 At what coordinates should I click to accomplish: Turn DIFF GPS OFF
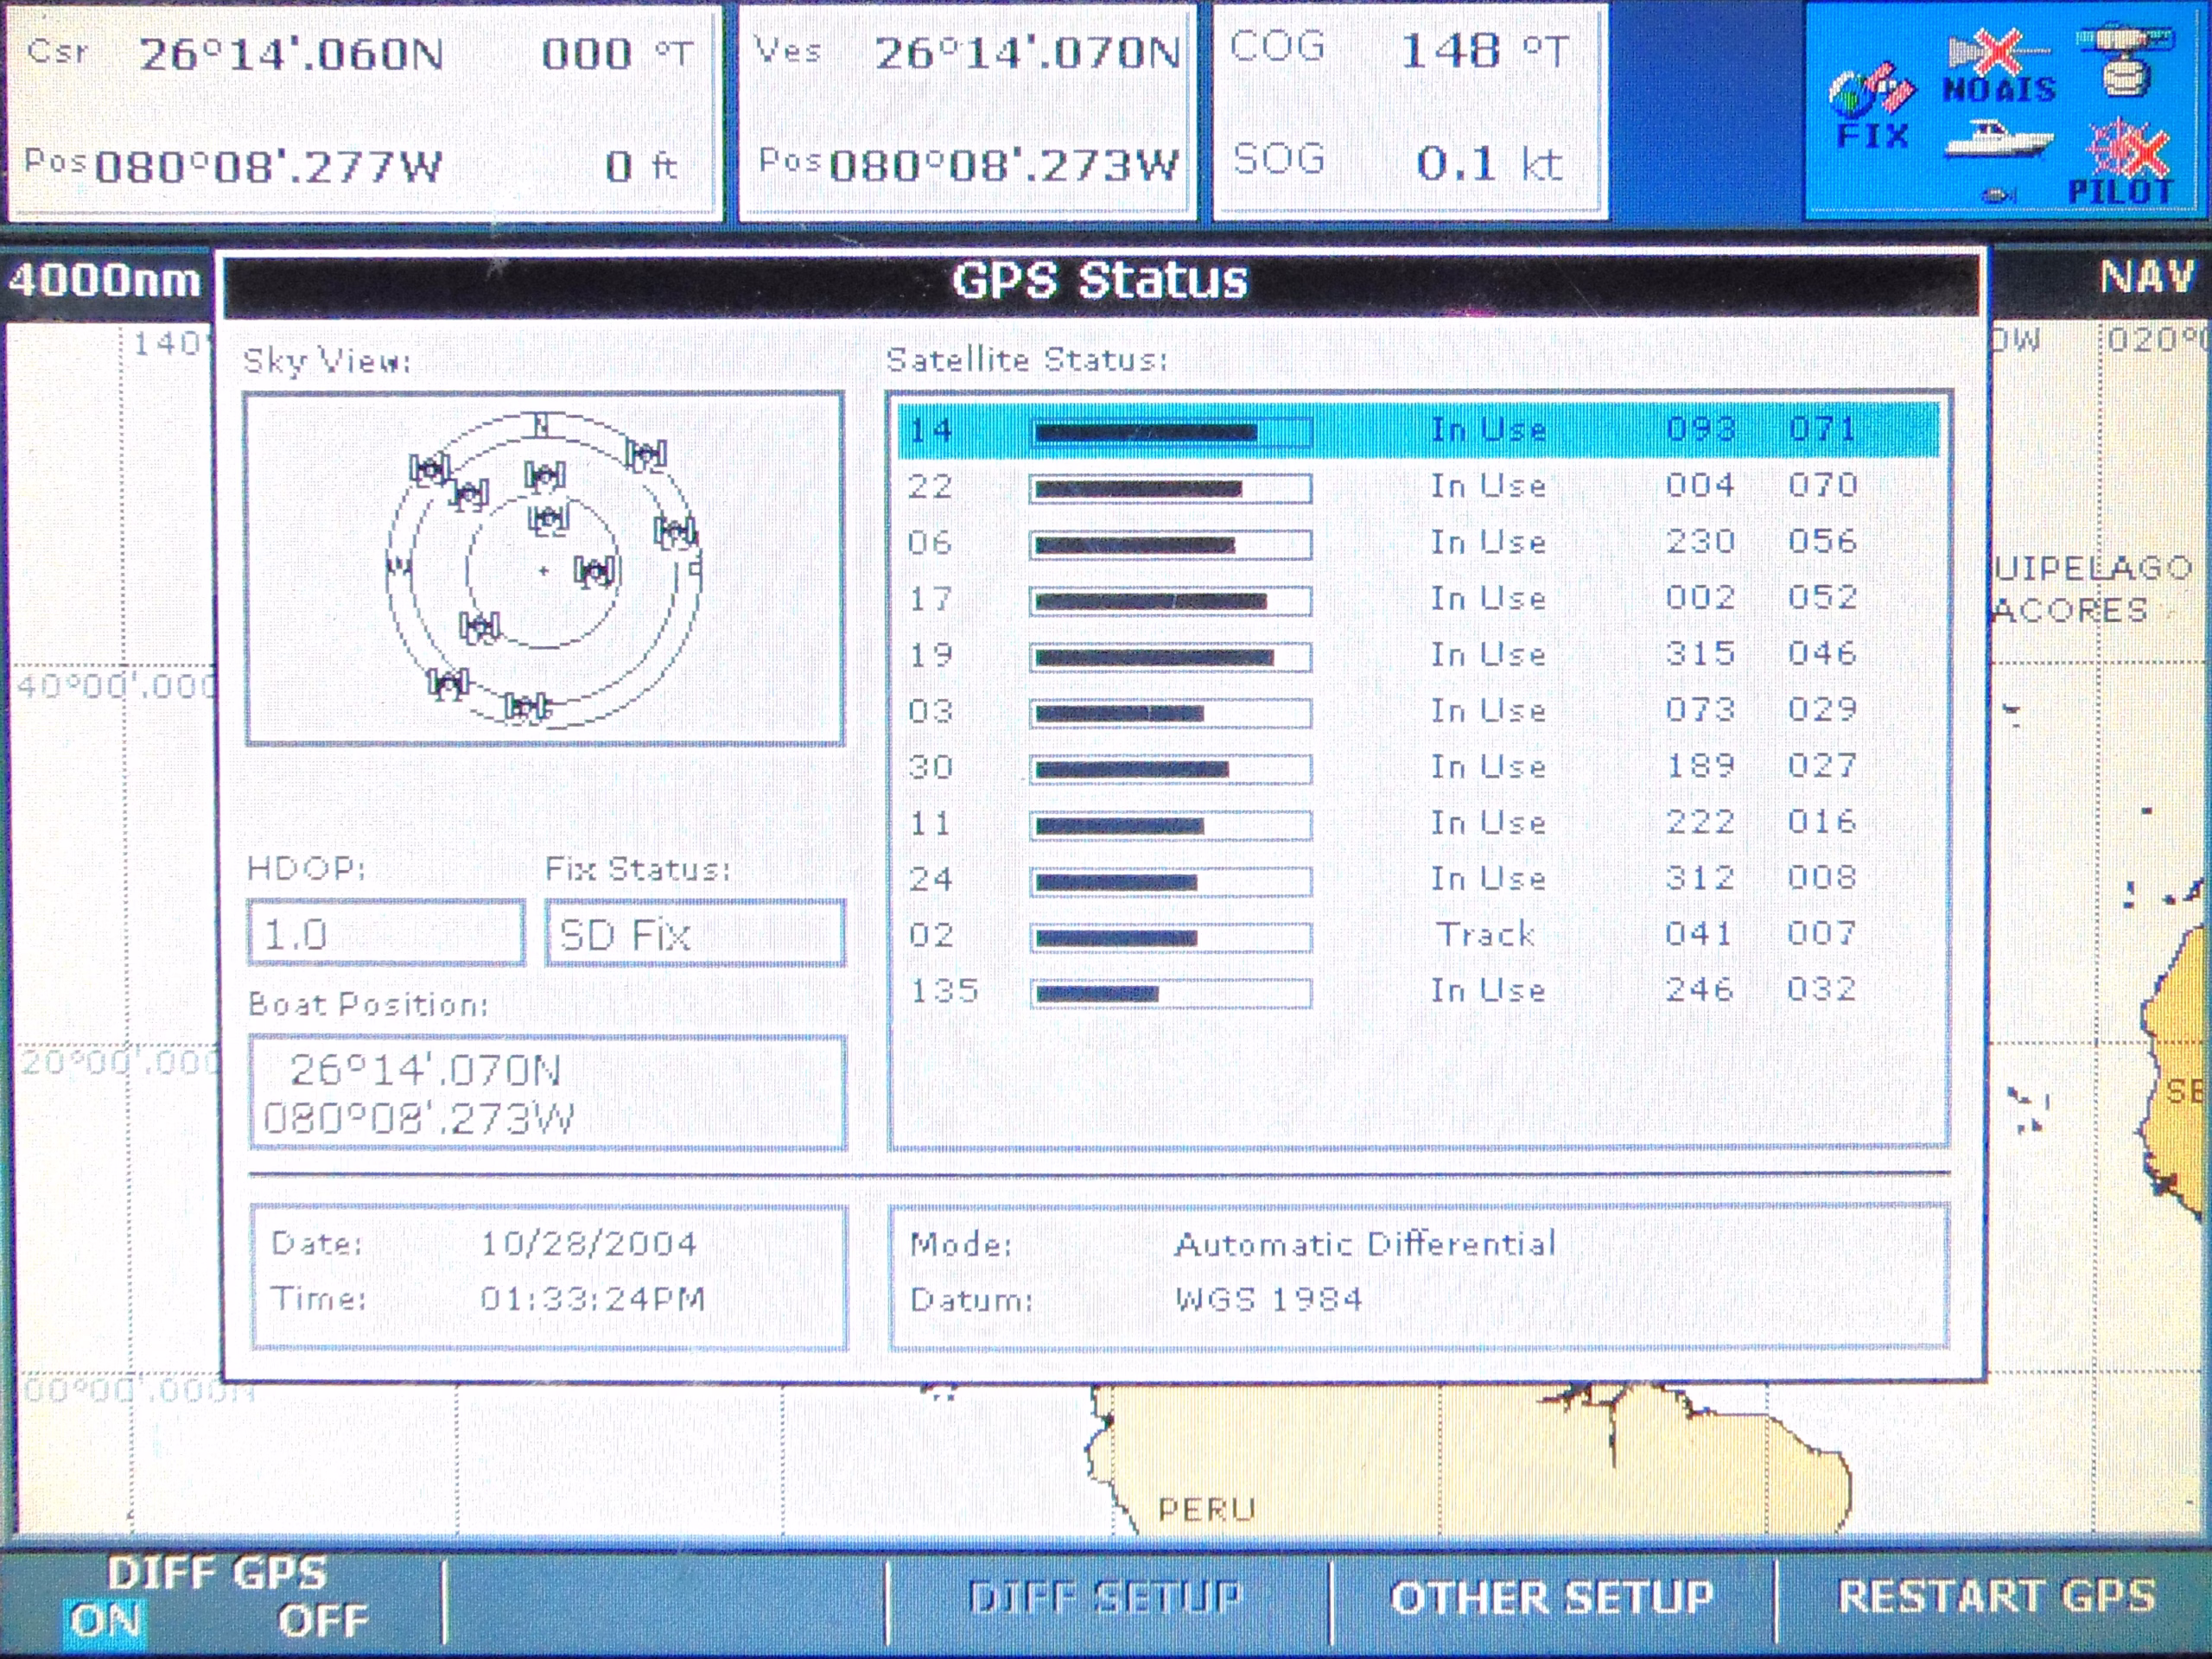322,1621
